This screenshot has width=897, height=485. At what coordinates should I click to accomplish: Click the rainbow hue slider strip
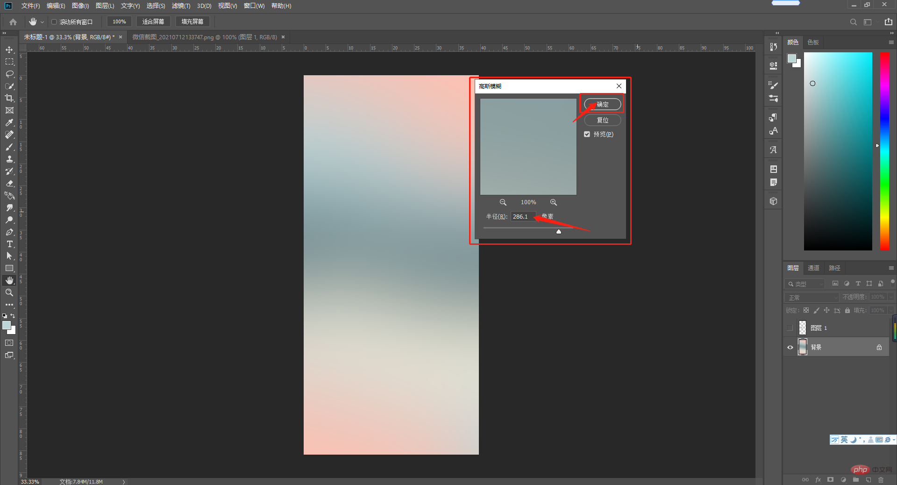point(884,151)
